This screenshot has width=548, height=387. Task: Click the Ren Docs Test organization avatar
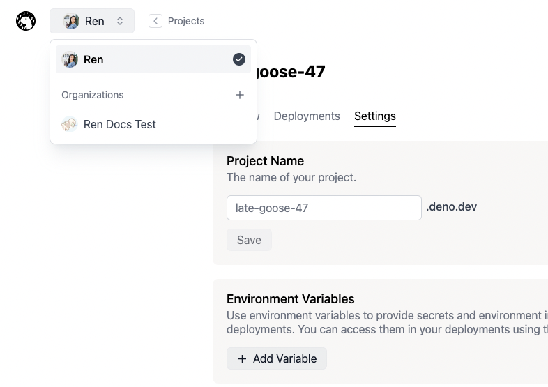(x=70, y=124)
